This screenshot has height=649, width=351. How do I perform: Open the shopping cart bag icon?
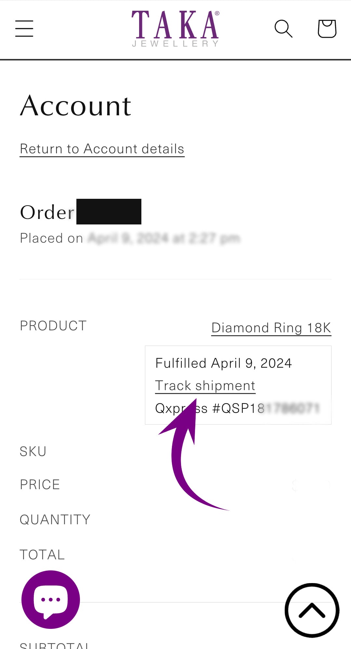(x=327, y=29)
